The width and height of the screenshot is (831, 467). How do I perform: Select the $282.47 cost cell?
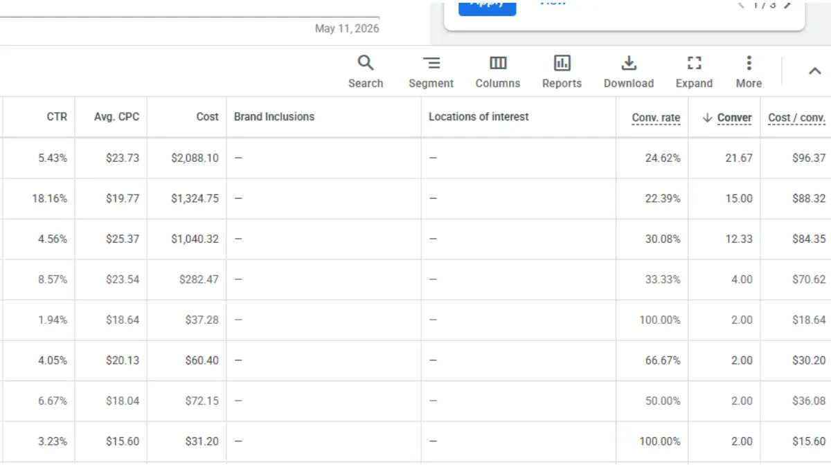(x=199, y=280)
